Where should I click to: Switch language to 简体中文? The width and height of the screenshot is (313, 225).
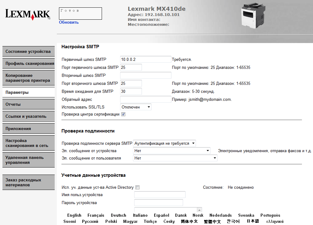pos(189,221)
